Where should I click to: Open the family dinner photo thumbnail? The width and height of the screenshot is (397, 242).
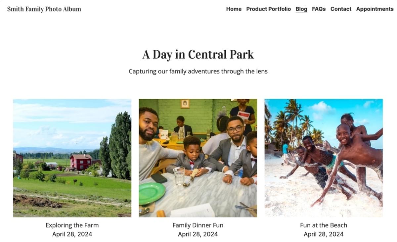198,158
